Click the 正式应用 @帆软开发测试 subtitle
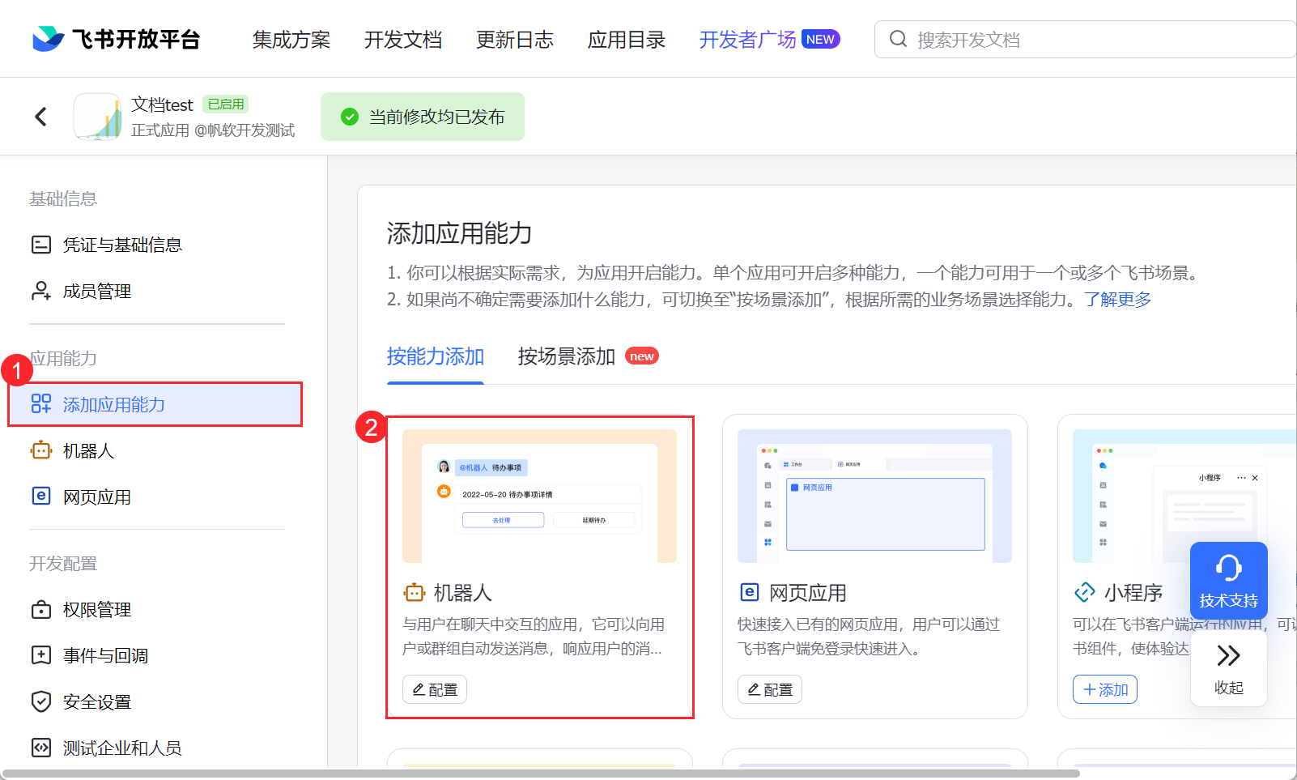The width and height of the screenshot is (1297, 780). click(x=213, y=130)
